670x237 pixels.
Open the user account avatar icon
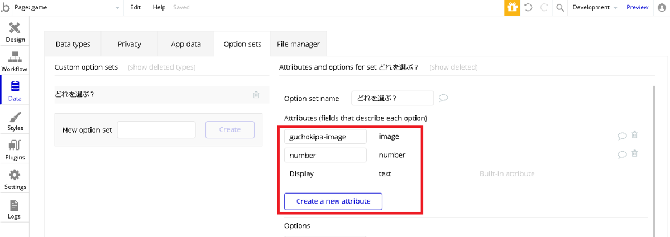pos(662,7)
